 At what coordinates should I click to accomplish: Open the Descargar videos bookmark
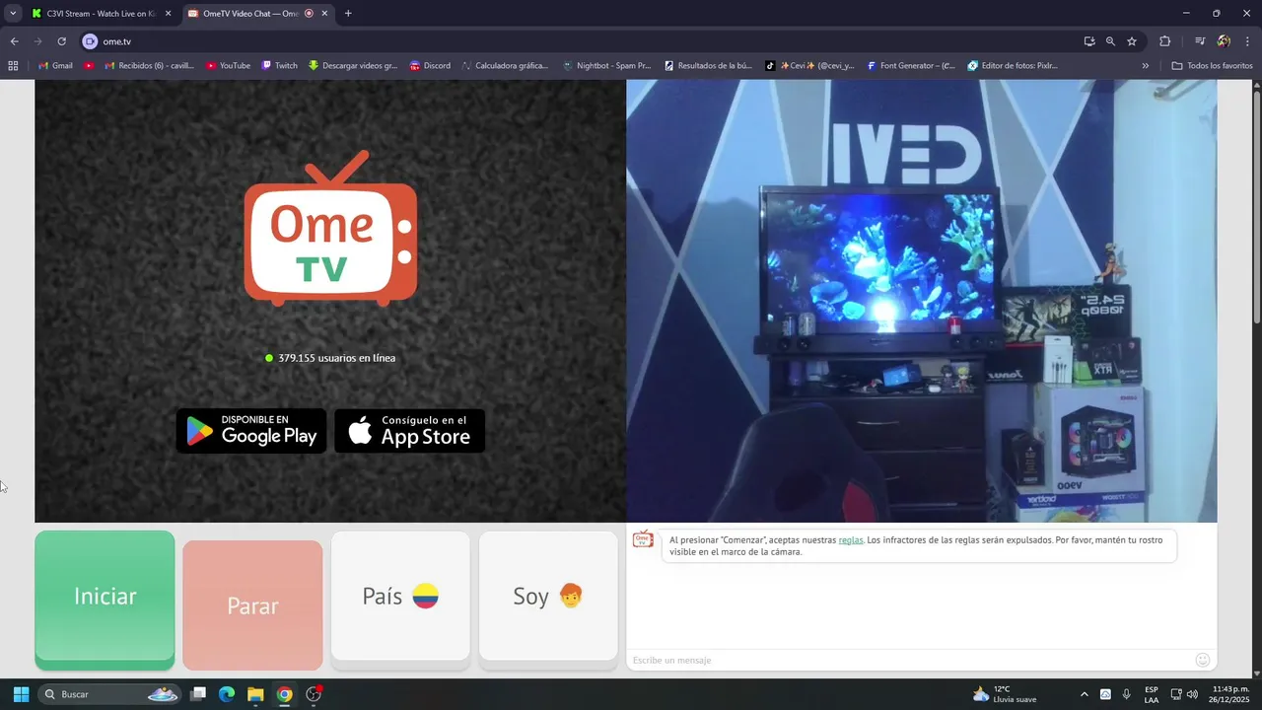(353, 66)
